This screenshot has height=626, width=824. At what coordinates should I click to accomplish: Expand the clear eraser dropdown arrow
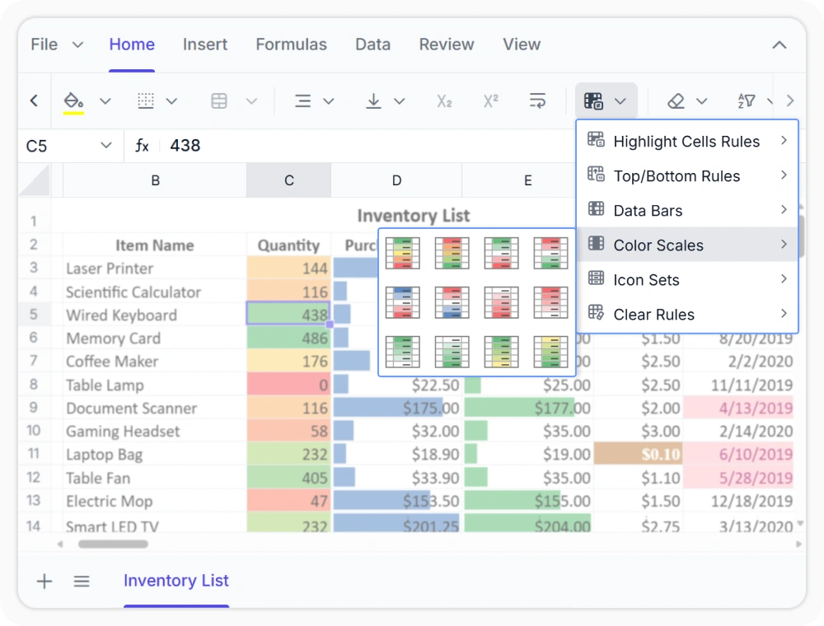[701, 100]
